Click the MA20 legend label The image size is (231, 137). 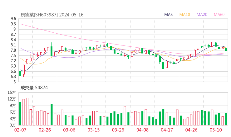click(x=202, y=15)
